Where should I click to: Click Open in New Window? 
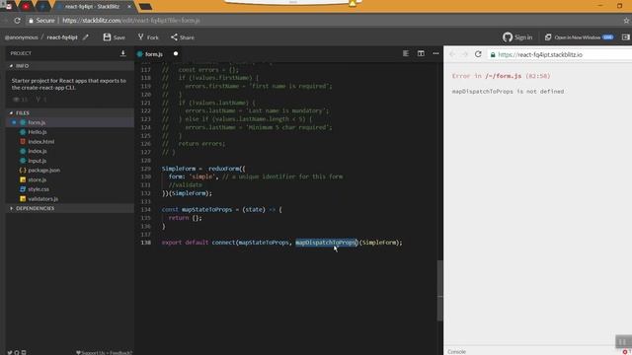point(579,37)
